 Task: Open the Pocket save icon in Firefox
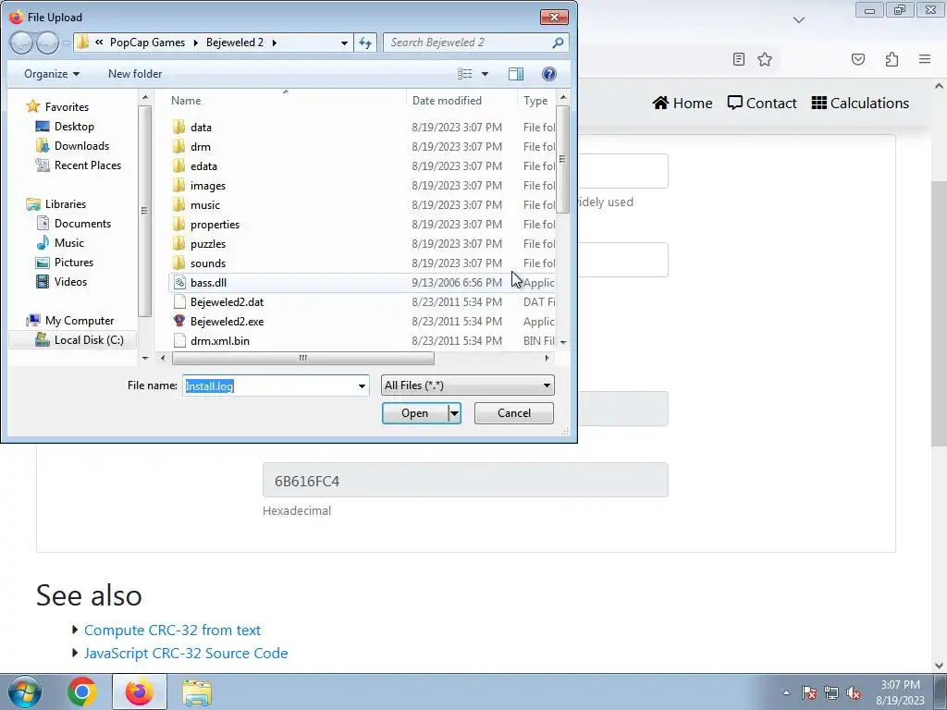coord(858,59)
